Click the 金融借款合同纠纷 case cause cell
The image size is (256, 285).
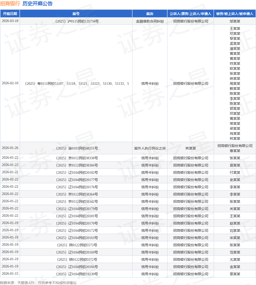tap(150, 21)
